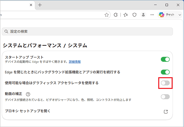Click the magnifier icon in settings search

click(x=6, y=31)
